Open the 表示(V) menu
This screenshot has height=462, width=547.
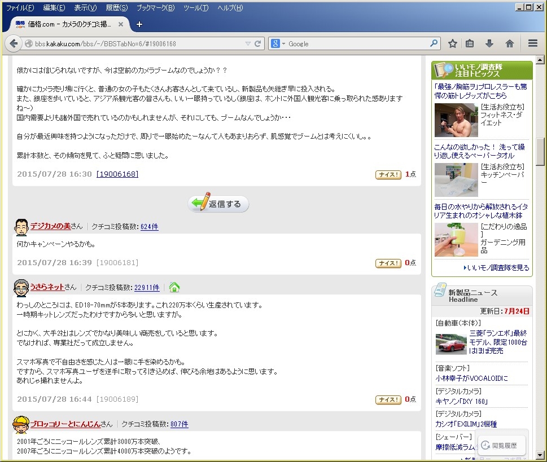tap(85, 8)
